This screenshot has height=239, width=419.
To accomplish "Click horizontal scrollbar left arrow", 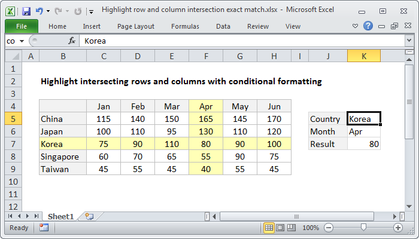I will click(214, 216).
